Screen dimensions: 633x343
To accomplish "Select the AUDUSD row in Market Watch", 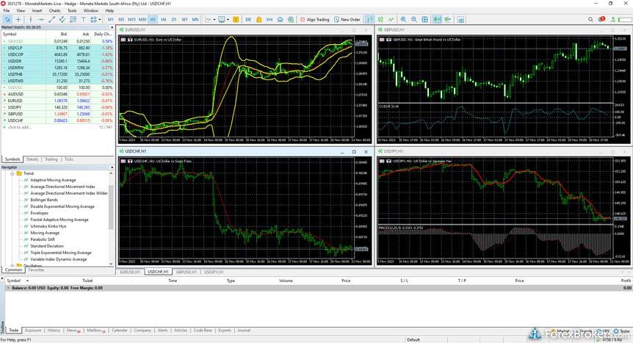I will pyautogui.click(x=57, y=94).
